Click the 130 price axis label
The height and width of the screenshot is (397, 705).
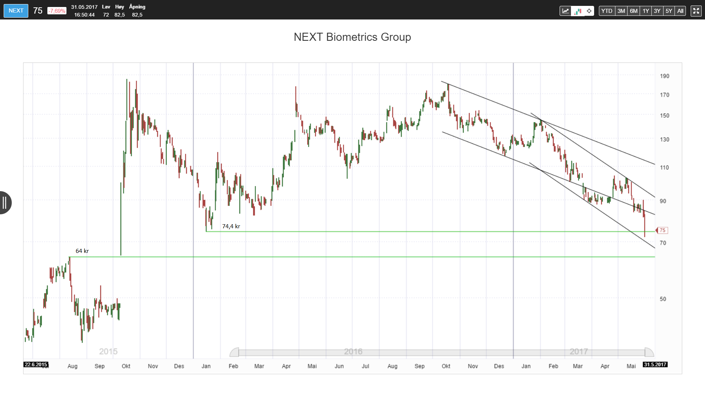(x=665, y=139)
